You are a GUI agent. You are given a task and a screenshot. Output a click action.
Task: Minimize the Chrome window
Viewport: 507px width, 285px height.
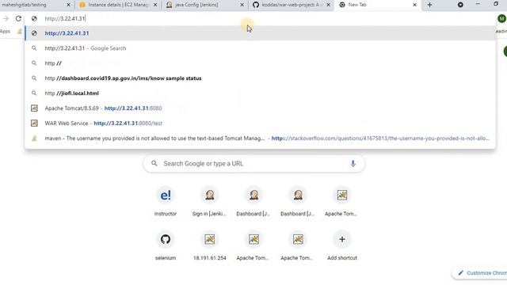click(x=478, y=4)
